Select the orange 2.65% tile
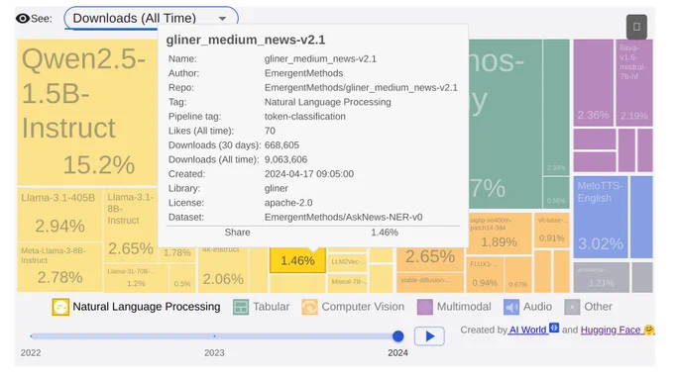674x379 pixels. tap(430, 259)
